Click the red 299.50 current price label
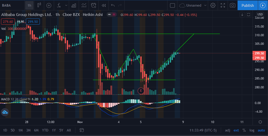268x136 pixels. coord(259,53)
